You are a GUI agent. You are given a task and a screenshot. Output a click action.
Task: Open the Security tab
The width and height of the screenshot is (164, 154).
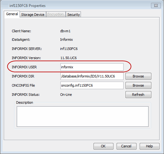tap(73, 15)
